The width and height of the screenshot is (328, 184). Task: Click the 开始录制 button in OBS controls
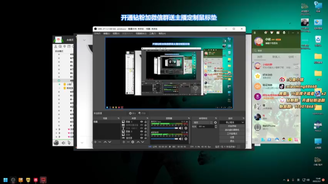coord(232,126)
